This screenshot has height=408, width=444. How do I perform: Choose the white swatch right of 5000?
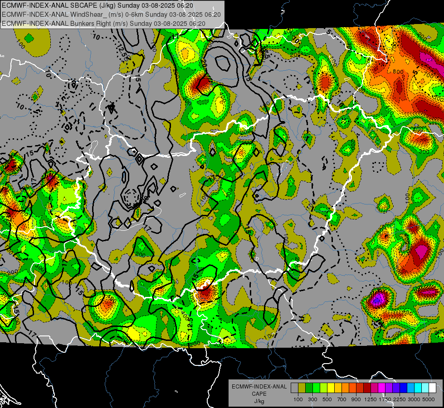(x=432, y=388)
